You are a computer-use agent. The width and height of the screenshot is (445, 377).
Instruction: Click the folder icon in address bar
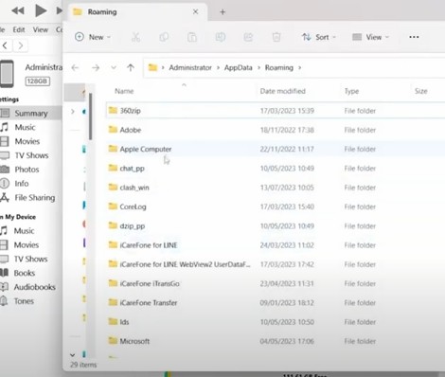pyautogui.click(x=152, y=67)
